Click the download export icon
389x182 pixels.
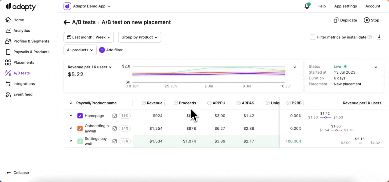pos(379,37)
